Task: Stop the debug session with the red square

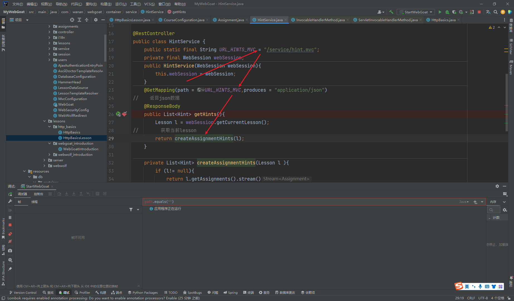Action: (10, 225)
